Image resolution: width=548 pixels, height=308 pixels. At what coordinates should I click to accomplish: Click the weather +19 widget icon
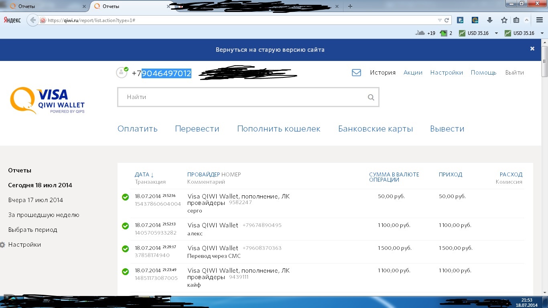click(420, 33)
